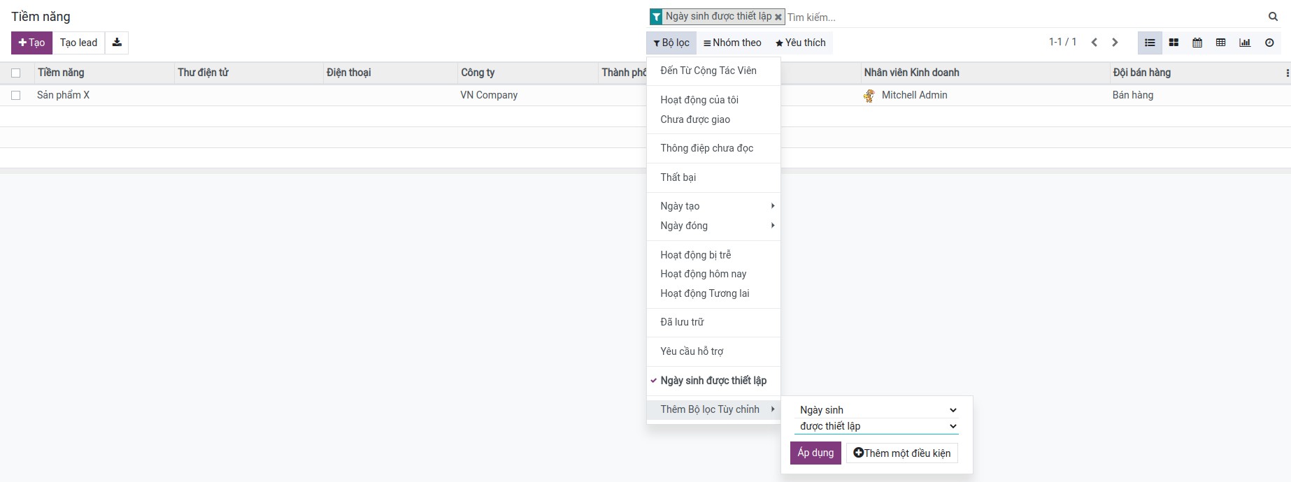Open the 'được thiết lập' operator dropdown
The image size is (1291, 482).
point(876,426)
